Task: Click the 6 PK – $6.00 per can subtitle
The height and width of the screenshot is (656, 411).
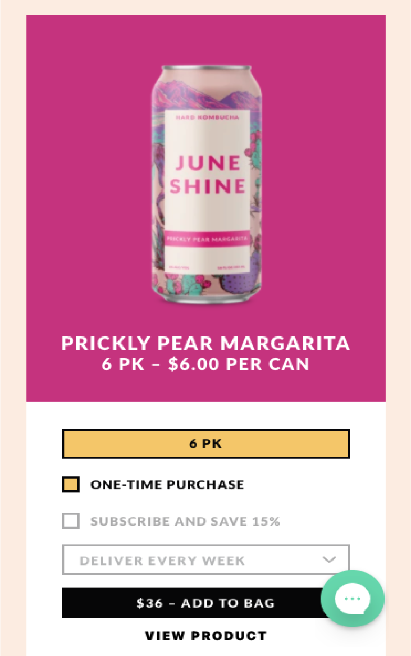Action: tap(205, 364)
